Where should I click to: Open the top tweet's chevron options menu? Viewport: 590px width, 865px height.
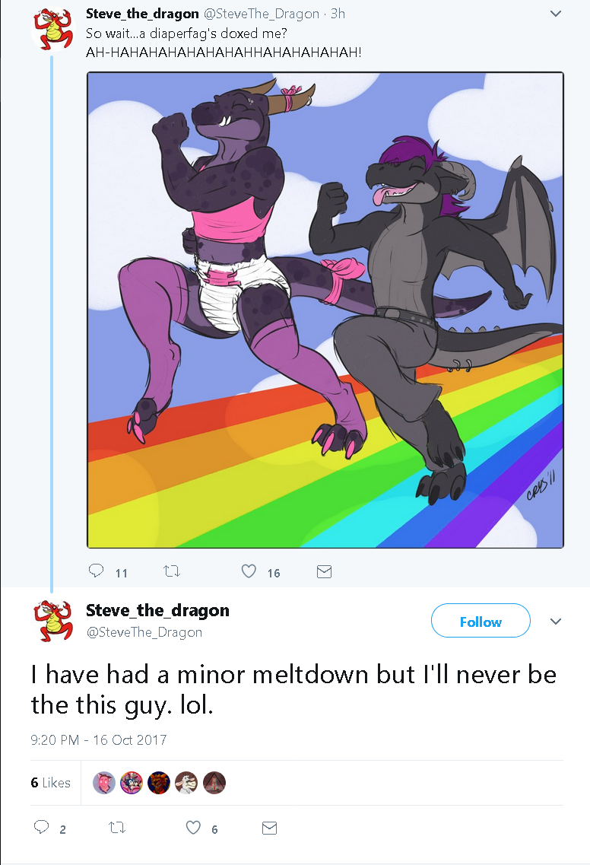(x=556, y=13)
